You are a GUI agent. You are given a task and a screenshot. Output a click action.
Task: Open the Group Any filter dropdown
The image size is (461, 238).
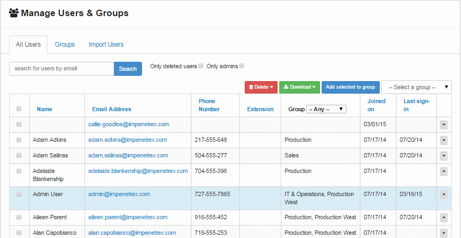point(326,109)
